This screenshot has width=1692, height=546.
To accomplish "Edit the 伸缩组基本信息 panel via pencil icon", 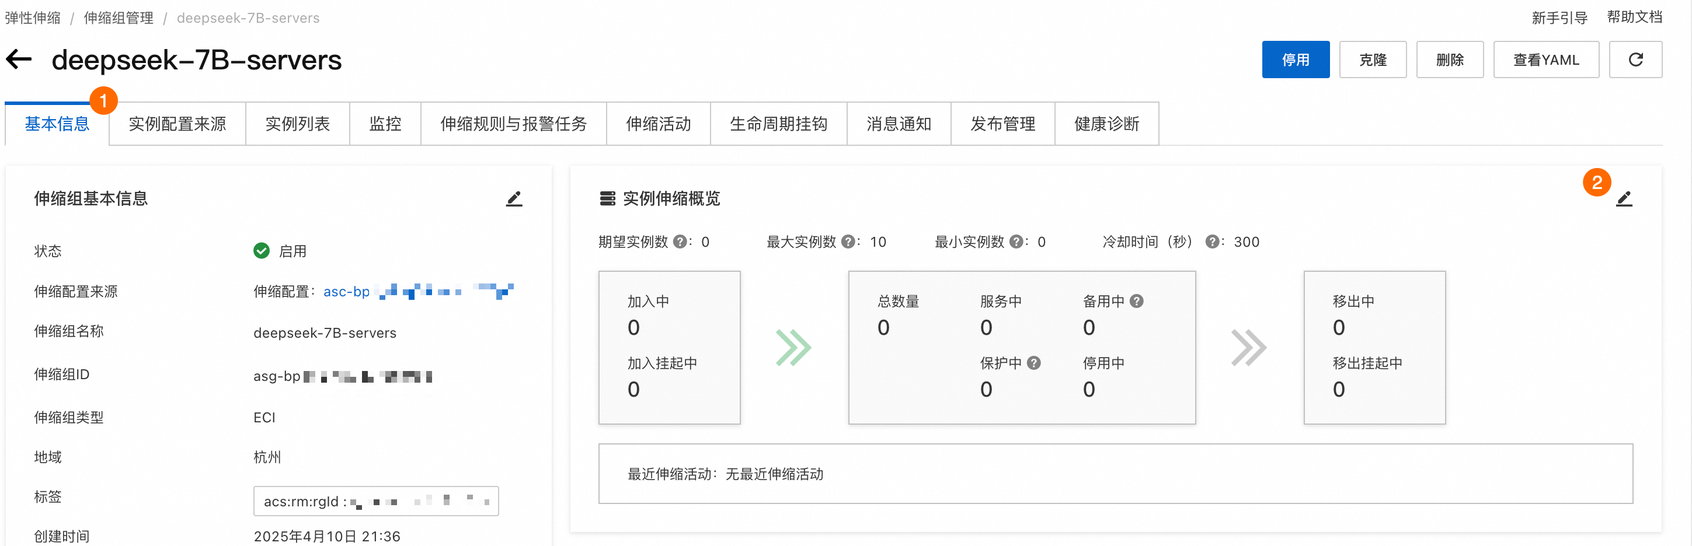I will click(514, 199).
